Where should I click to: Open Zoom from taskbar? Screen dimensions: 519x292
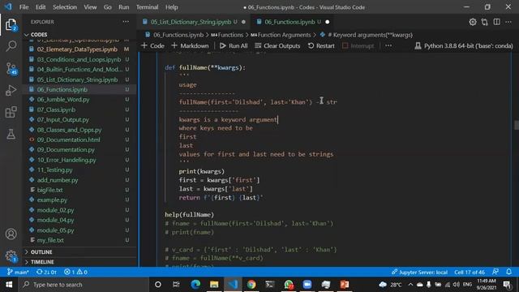[307, 285]
